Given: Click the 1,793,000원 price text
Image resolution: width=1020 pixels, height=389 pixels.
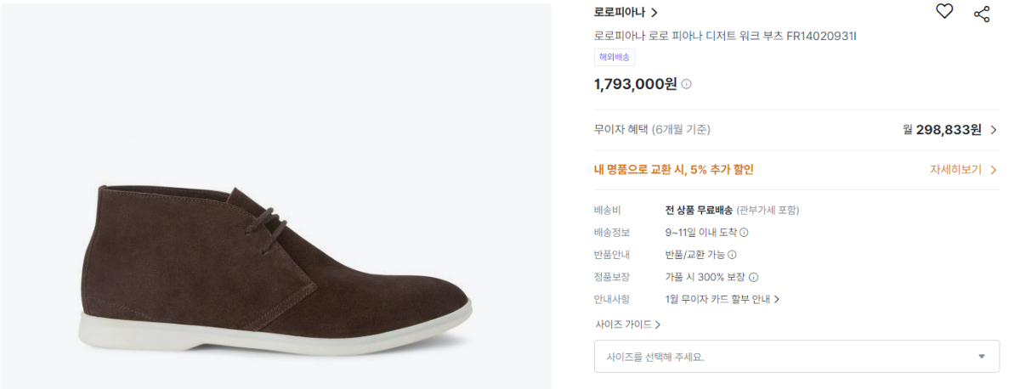Looking at the screenshot, I should coord(635,84).
